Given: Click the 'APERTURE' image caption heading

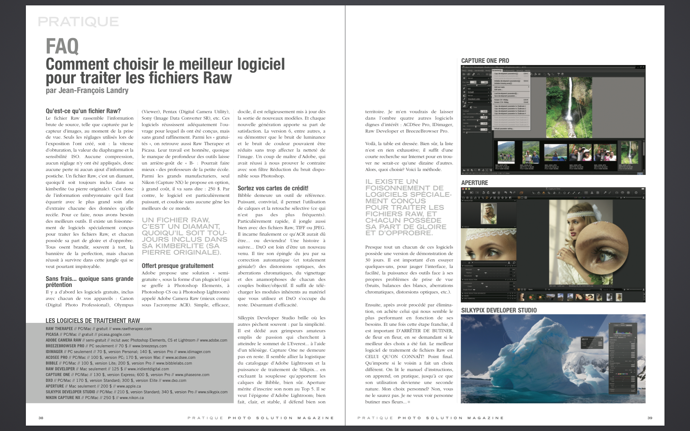Looking at the screenshot, I should point(474,183).
